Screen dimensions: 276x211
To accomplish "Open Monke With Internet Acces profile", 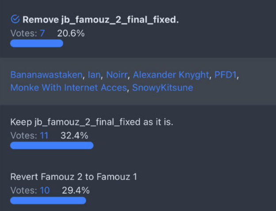I will click(69, 88).
